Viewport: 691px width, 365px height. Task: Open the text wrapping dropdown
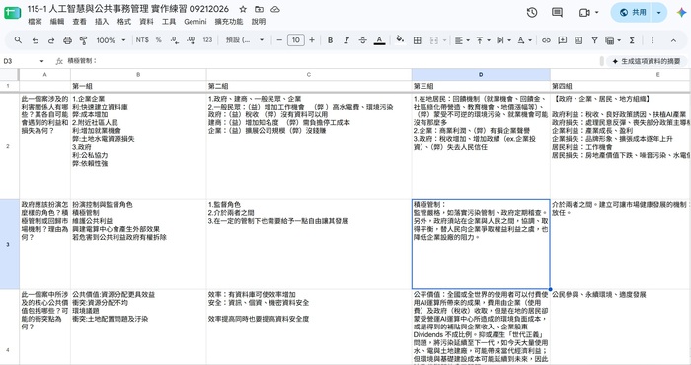point(503,40)
